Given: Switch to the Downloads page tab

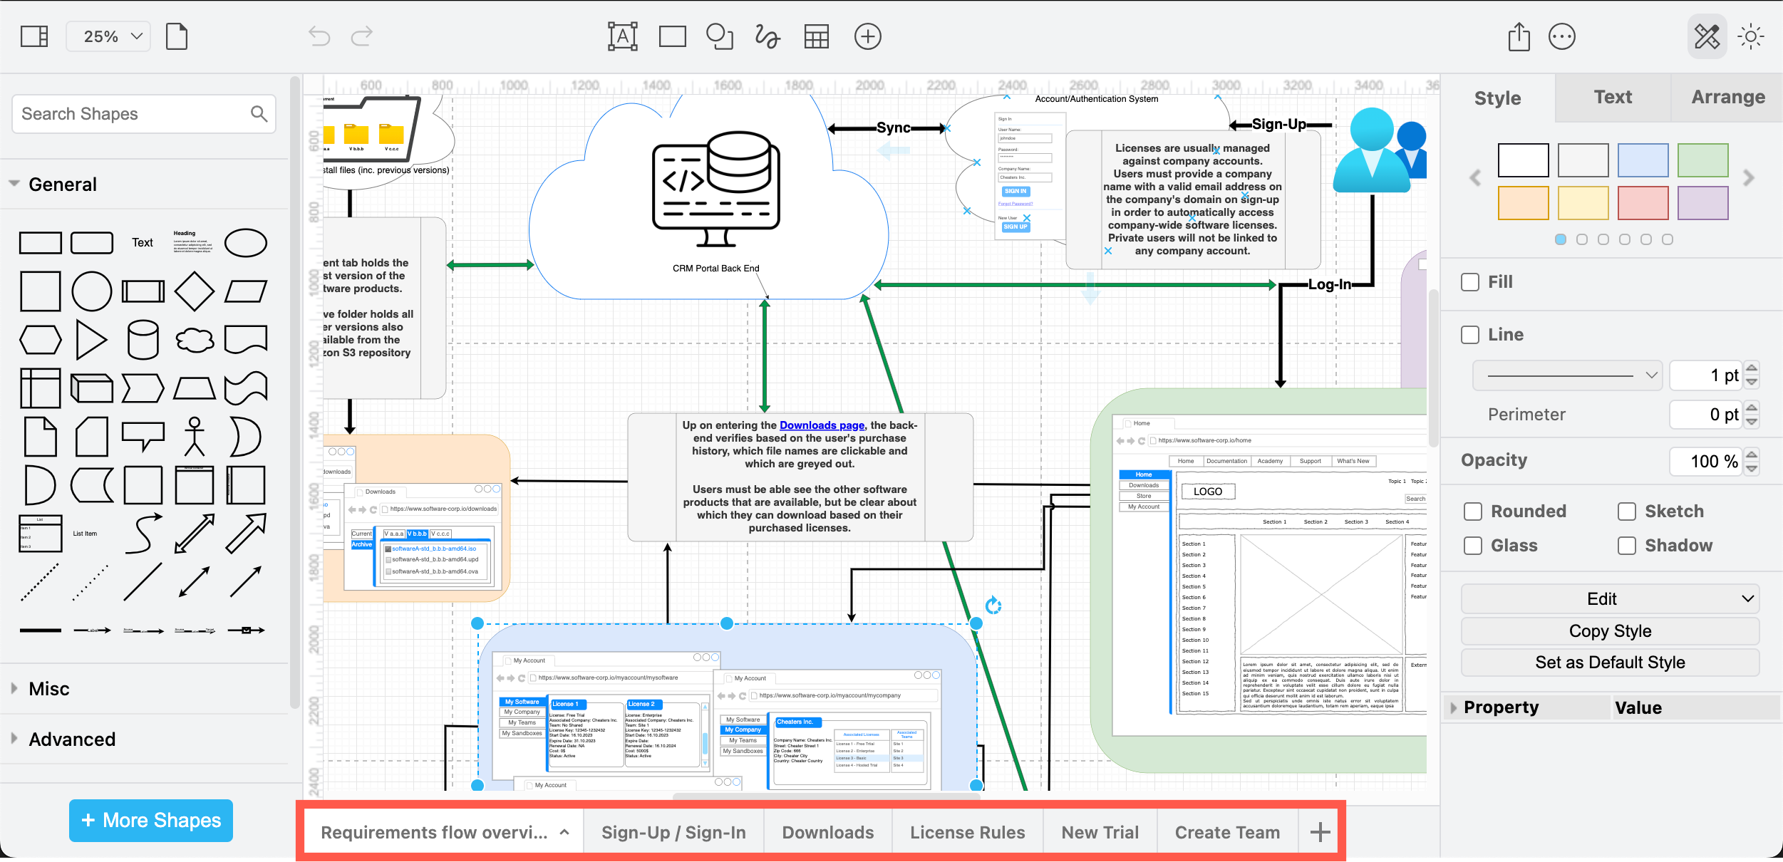Looking at the screenshot, I should coord(827,831).
